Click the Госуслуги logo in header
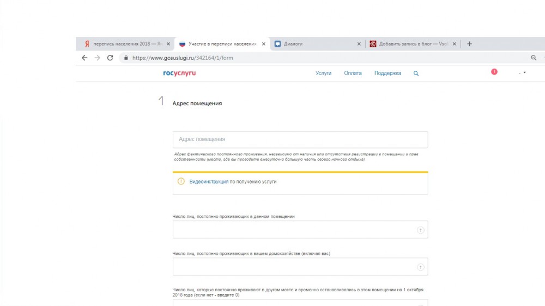This screenshot has height=306, width=545. 179,74
